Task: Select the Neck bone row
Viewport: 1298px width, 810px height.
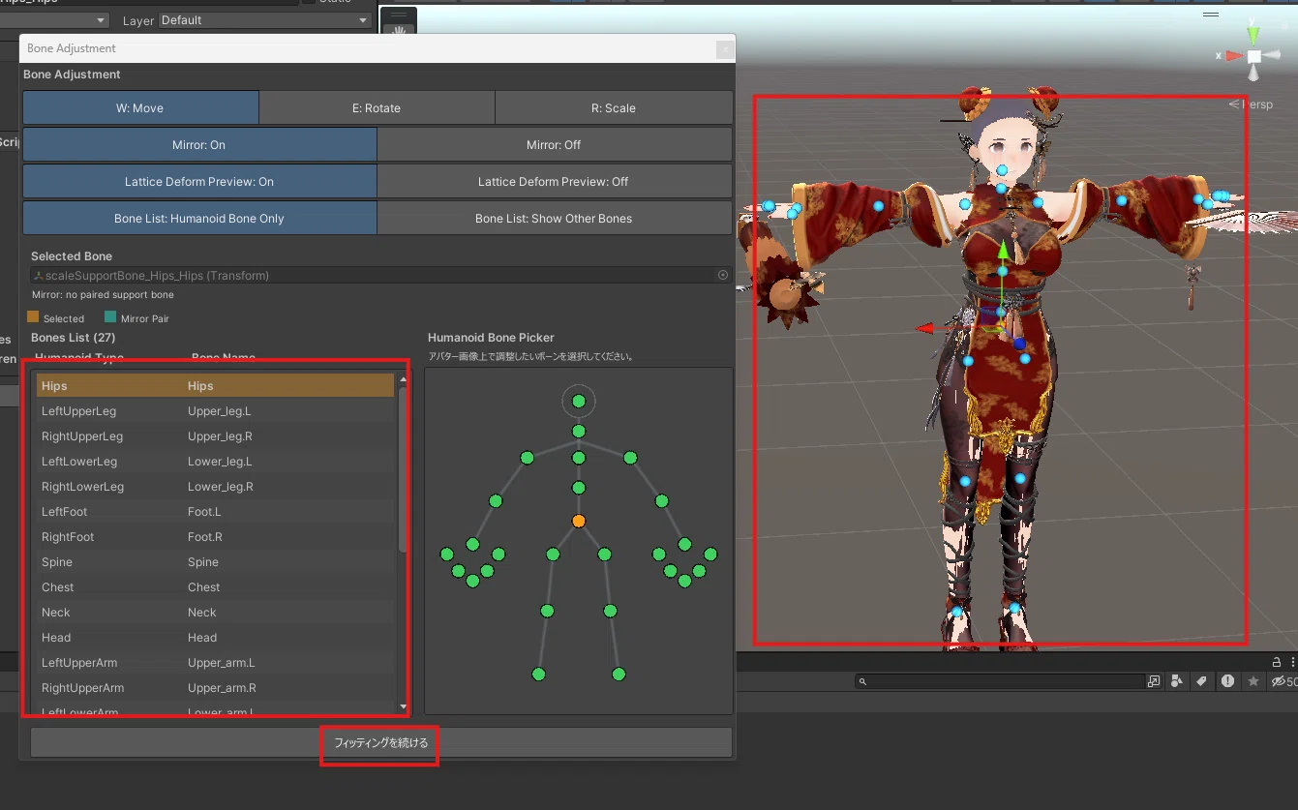Action: tap(216, 613)
